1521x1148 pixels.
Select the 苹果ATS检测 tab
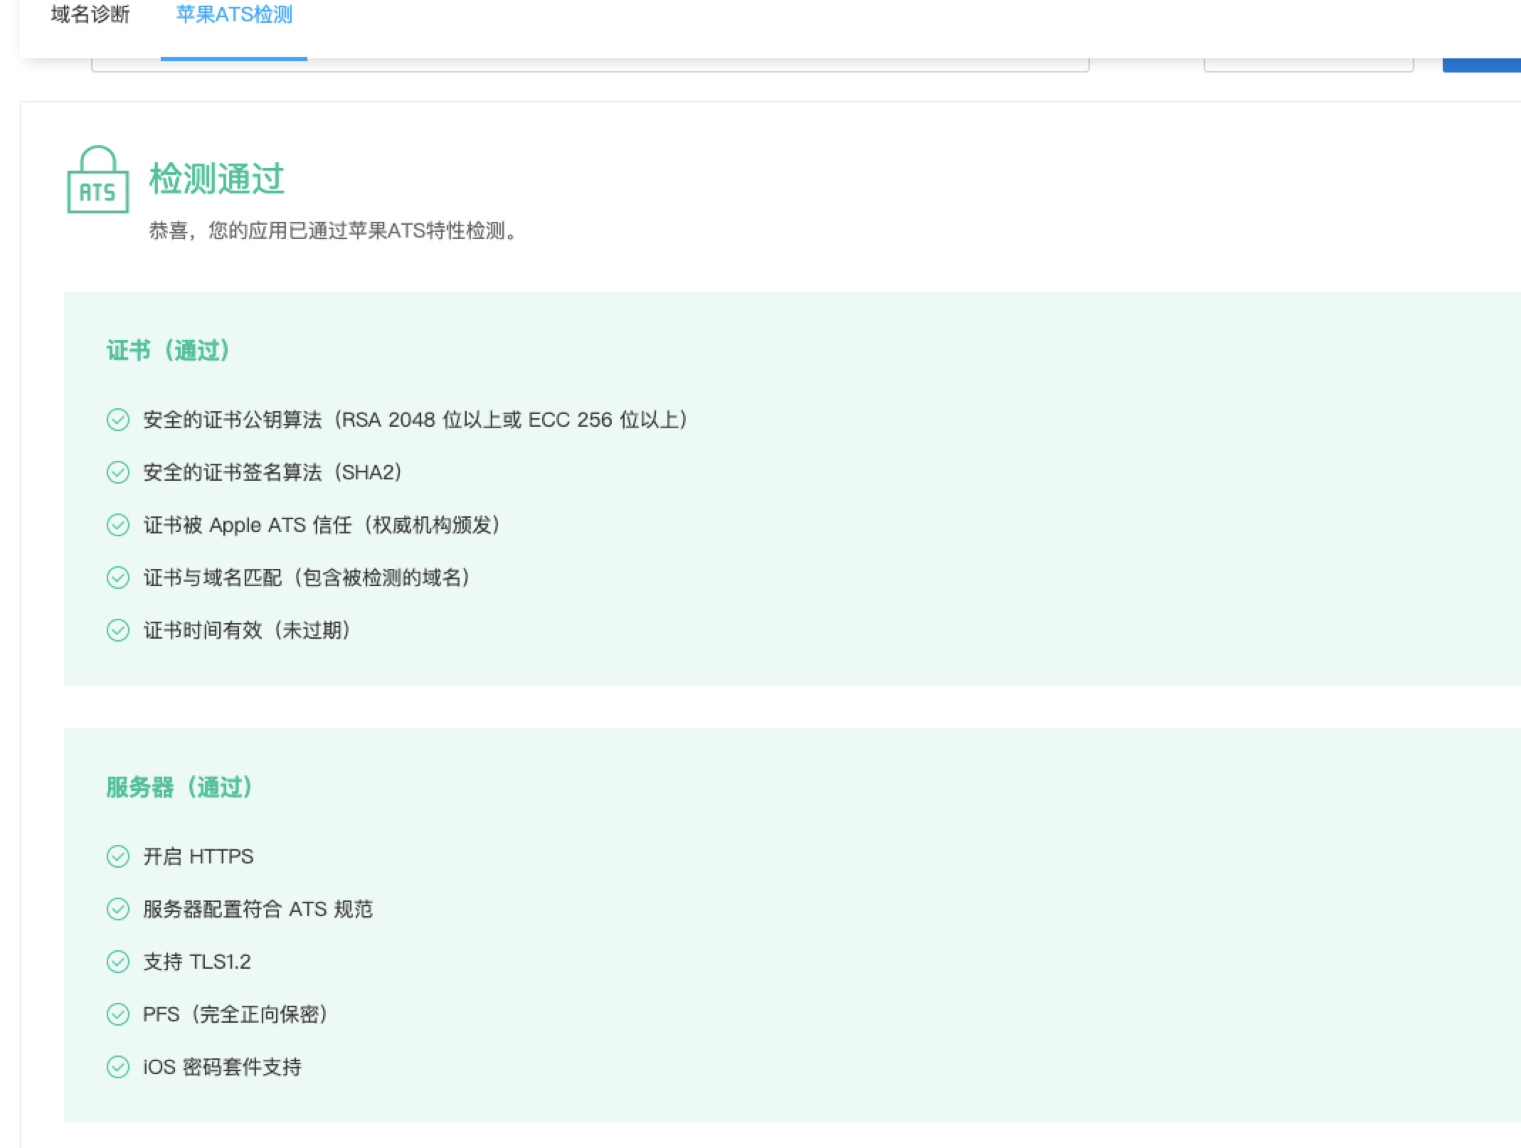coord(234,14)
